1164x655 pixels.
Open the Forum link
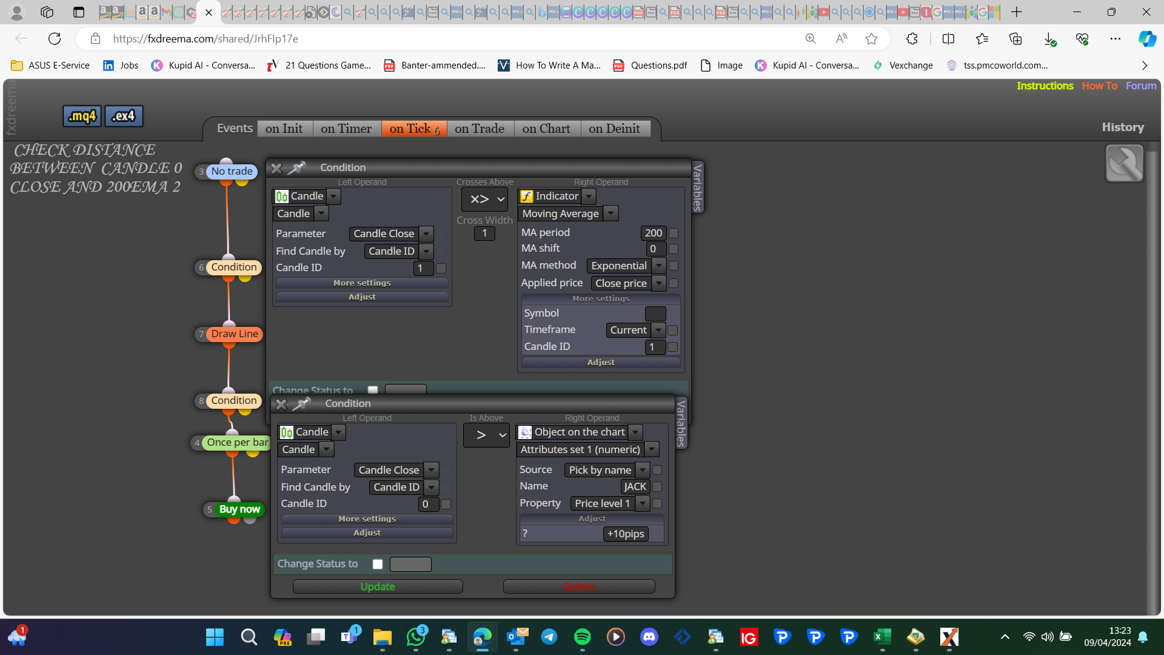(x=1141, y=86)
